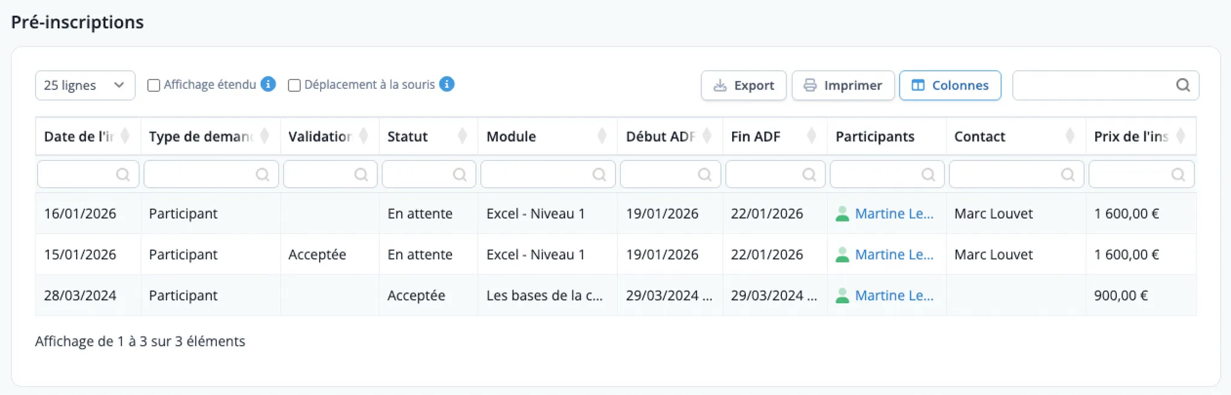
Task: Click filter field under Participants column
Action: coord(887,174)
